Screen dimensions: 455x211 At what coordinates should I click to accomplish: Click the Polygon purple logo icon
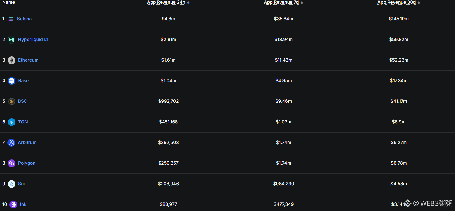point(11,163)
